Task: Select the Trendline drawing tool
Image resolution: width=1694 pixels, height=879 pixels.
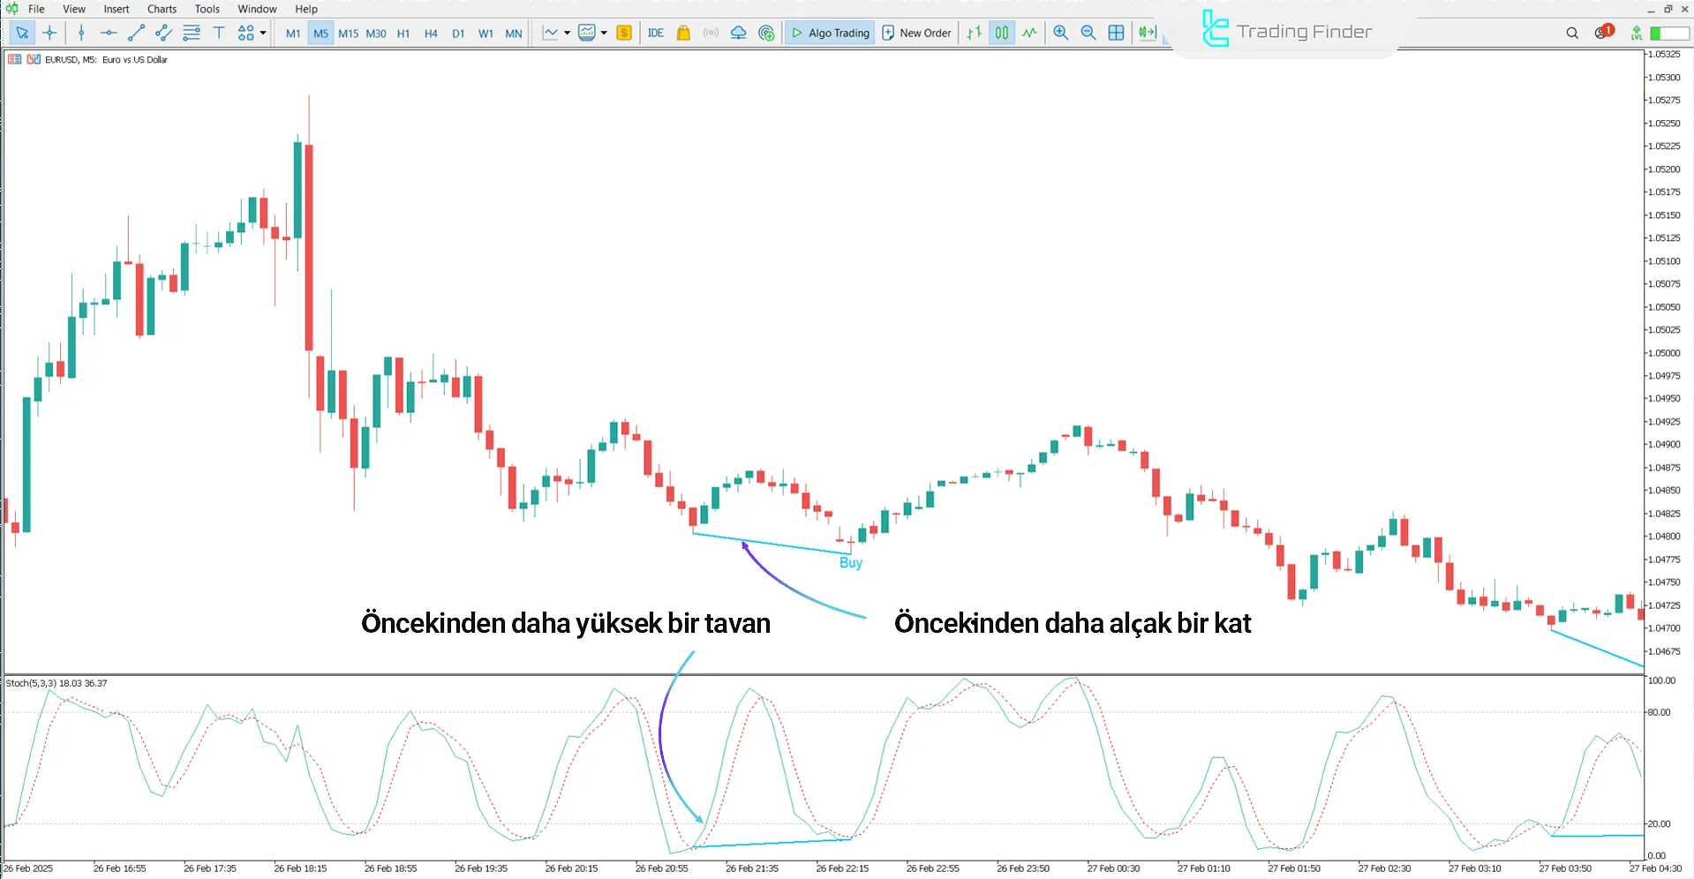Action: pos(136,33)
